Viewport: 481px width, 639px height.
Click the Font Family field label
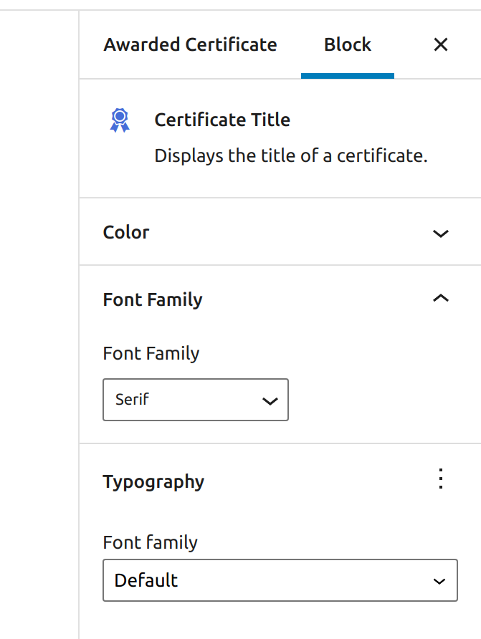151,353
